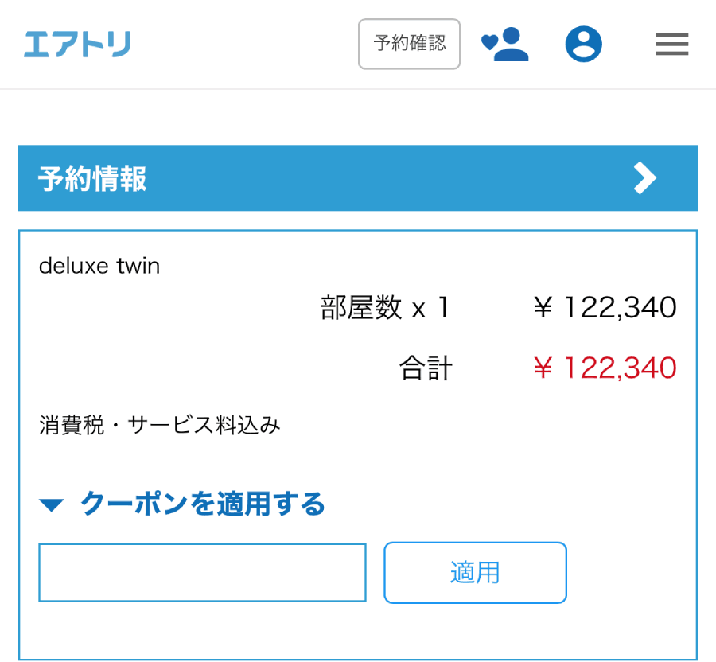Open the hamburger menu
The image size is (716, 662).
point(671,45)
